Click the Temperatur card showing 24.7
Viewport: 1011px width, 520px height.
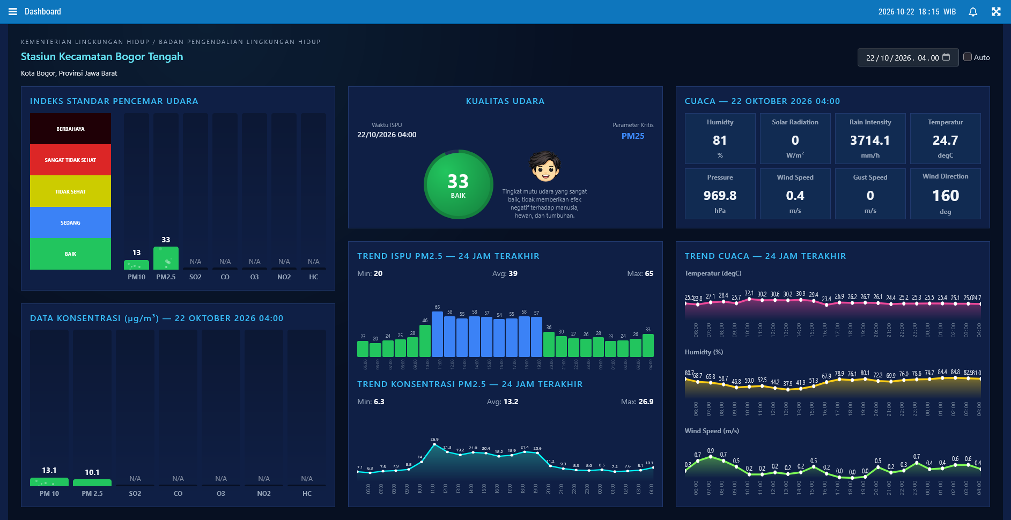pyautogui.click(x=945, y=138)
